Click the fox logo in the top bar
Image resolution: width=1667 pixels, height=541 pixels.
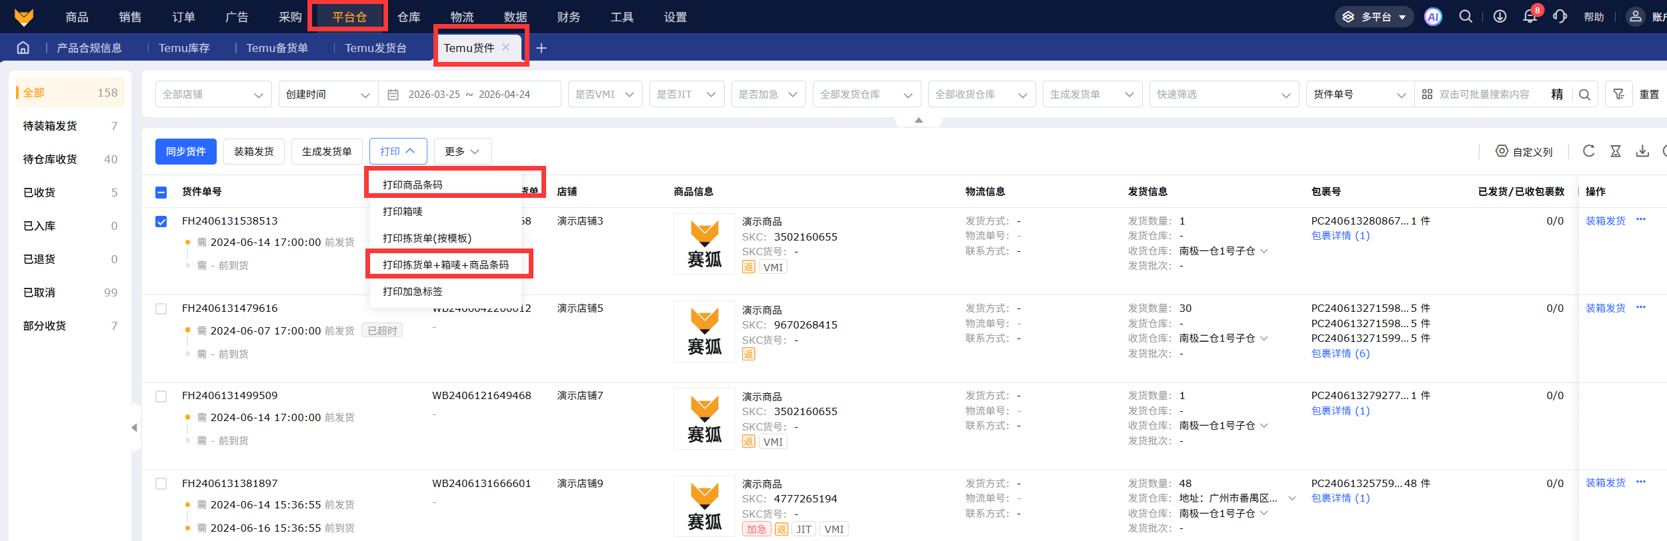(x=24, y=17)
